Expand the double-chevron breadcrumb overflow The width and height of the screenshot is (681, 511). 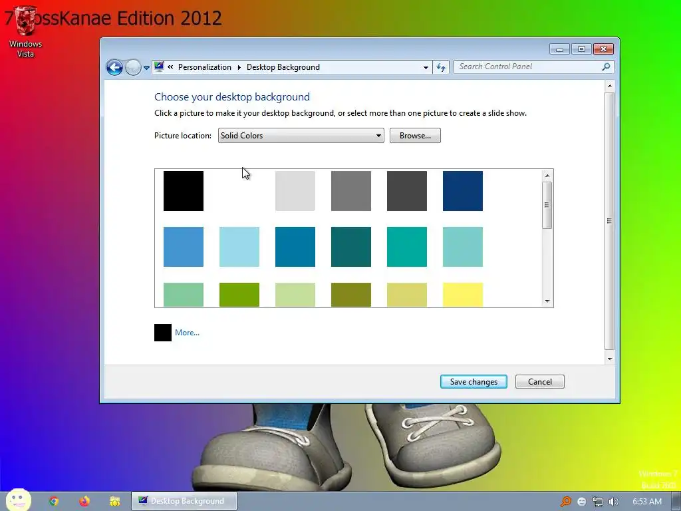(170, 67)
